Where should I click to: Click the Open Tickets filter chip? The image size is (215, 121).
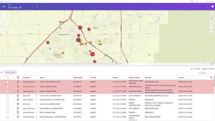tap(11, 72)
